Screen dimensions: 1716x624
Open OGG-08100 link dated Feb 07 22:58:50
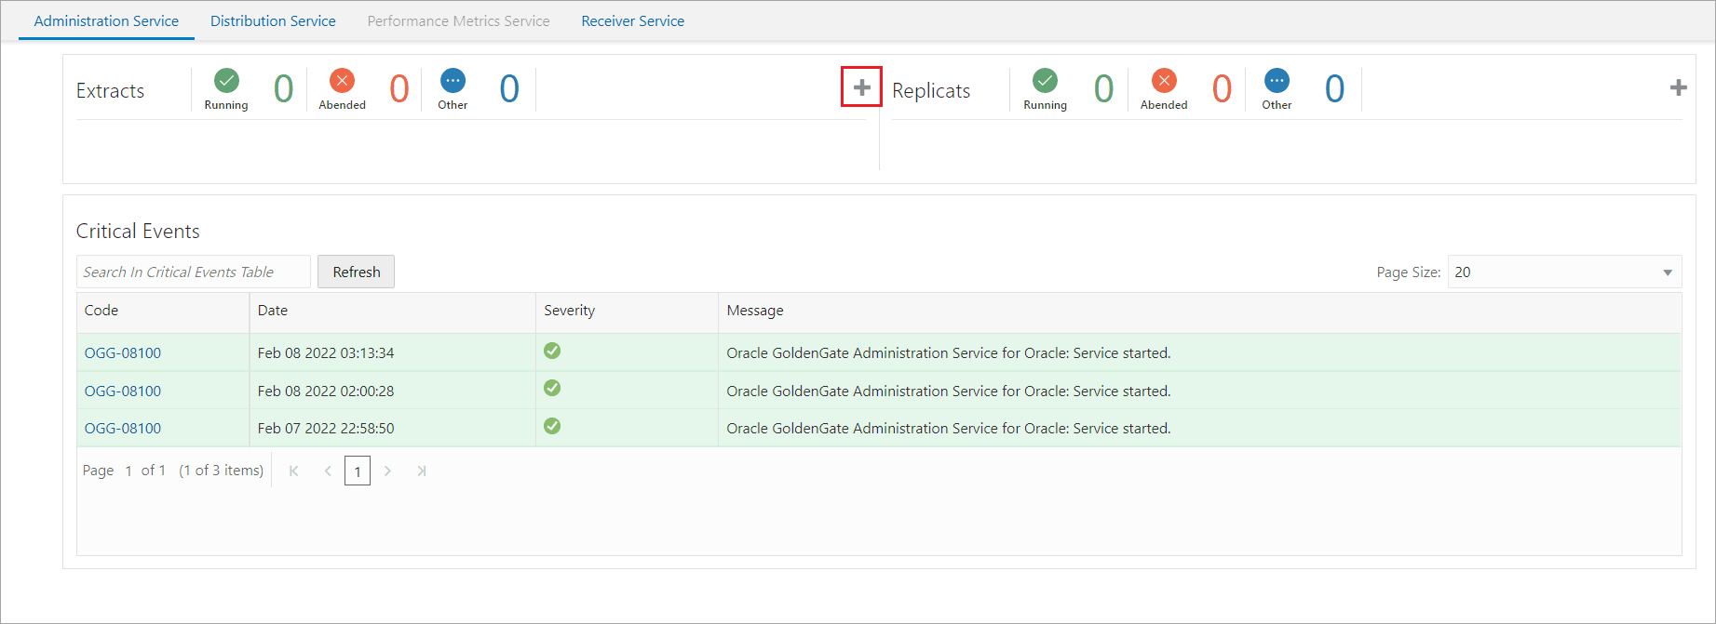tap(123, 429)
